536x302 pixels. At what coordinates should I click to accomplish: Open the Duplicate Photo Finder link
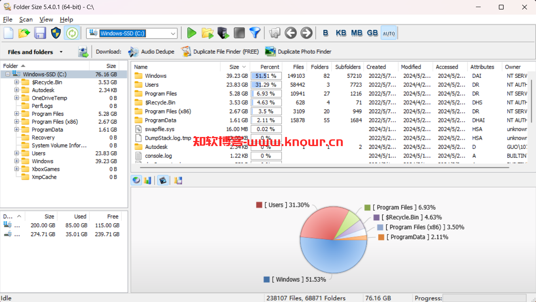pyautogui.click(x=298, y=52)
